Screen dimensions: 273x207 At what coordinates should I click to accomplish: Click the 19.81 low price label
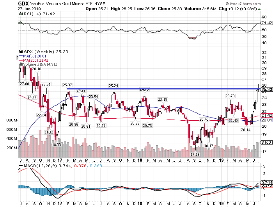point(49,132)
